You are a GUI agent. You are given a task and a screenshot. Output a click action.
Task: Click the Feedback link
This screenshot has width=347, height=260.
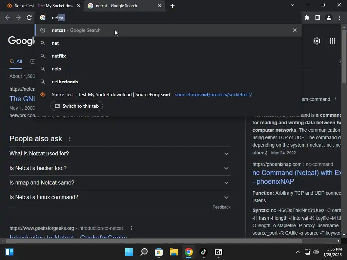click(x=222, y=207)
